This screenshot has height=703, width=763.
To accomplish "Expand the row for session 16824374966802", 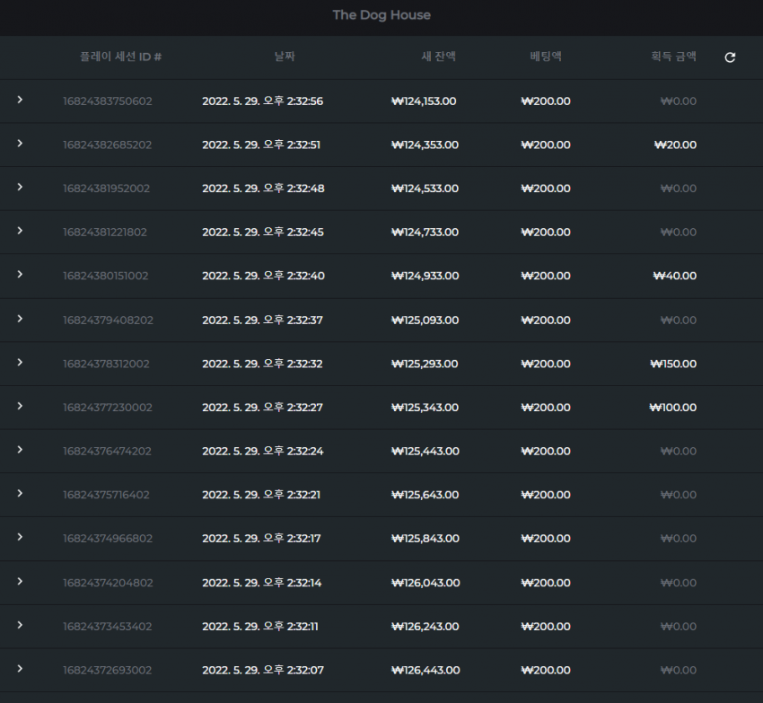I will (x=20, y=537).
